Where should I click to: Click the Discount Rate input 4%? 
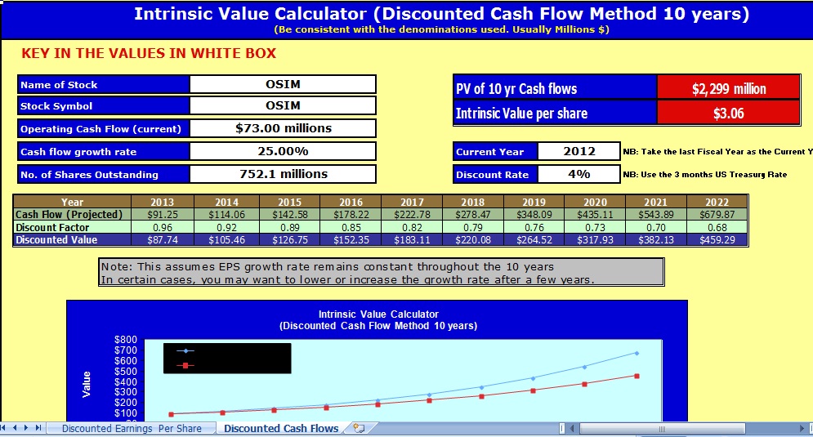click(579, 174)
